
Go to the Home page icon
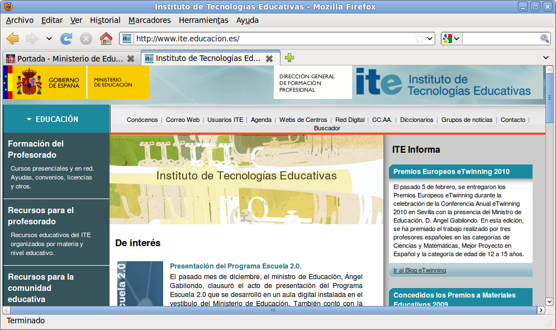click(106, 39)
